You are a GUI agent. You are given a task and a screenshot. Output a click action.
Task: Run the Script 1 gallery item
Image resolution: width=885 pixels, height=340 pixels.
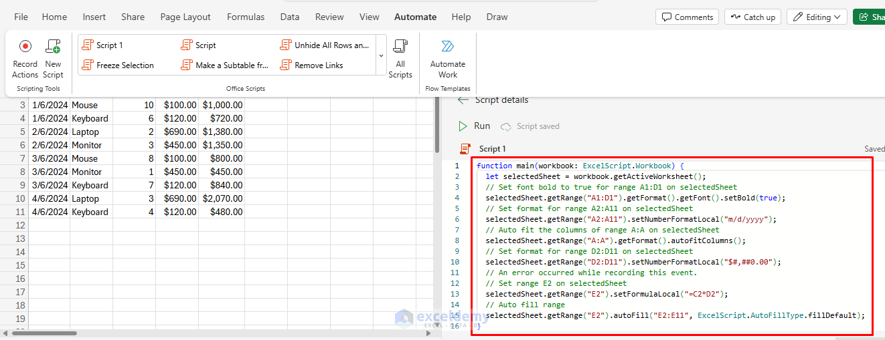point(102,45)
